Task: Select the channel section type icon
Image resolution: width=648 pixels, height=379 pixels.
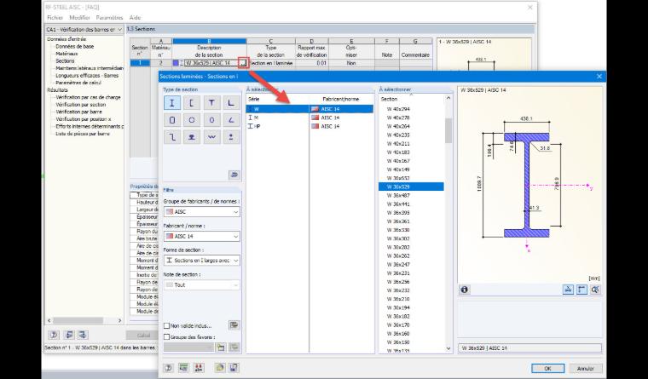Action: (x=192, y=103)
